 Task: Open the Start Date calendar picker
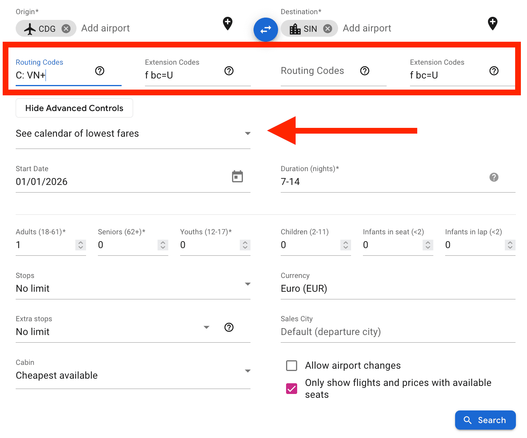point(237,177)
